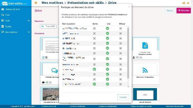193x108 pixels.
Task: Toggle Effacer for the user with two-line name
Action: [121, 59]
